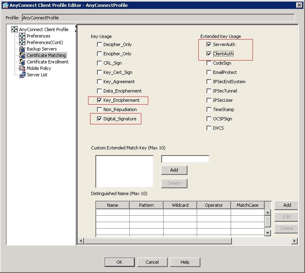The height and width of the screenshot is (273, 305).
Task: Open the Mobile Policy section
Action: pyautogui.click(x=39, y=68)
